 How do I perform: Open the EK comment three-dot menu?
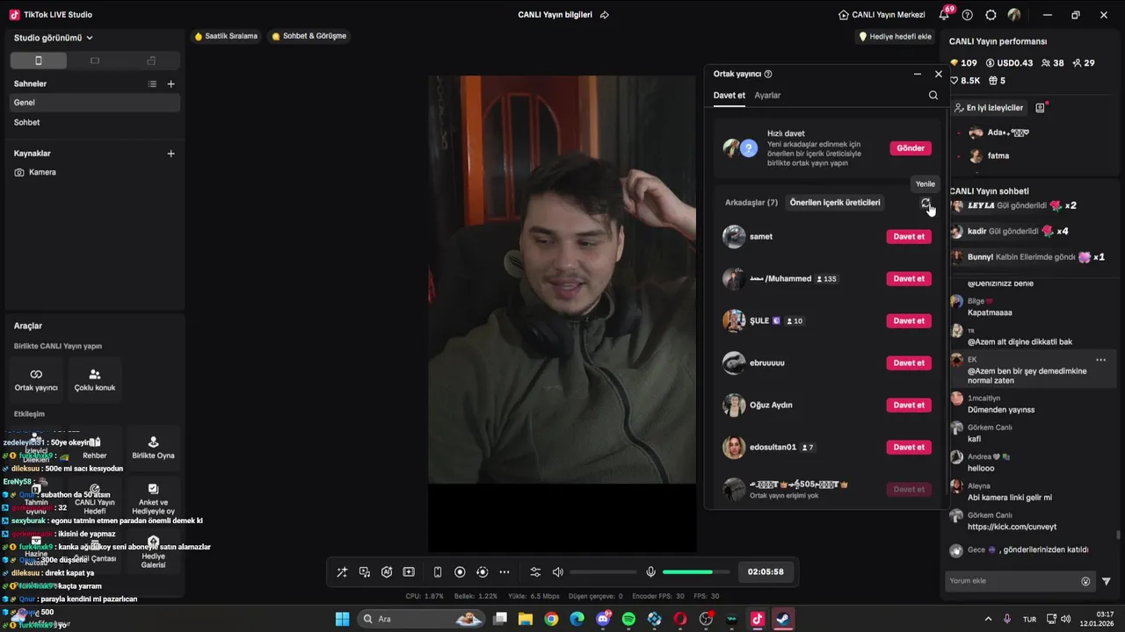1100,360
